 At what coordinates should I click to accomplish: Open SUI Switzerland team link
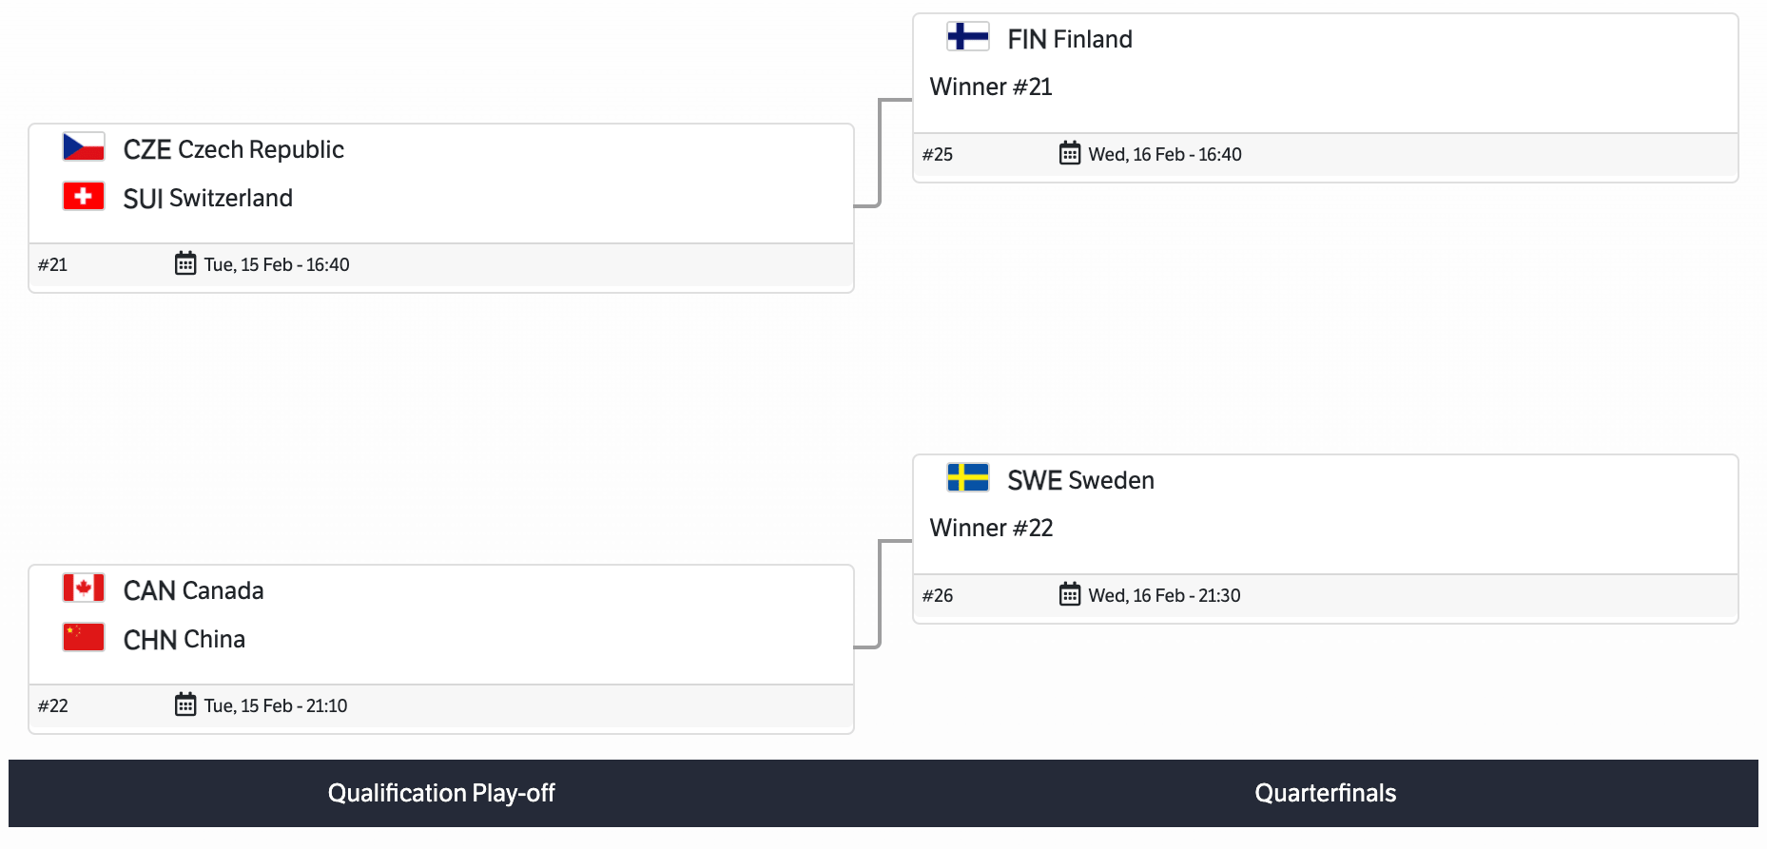208,198
